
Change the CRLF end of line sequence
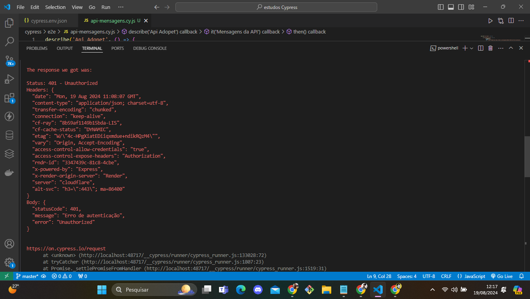pyautogui.click(x=446, y=276)
